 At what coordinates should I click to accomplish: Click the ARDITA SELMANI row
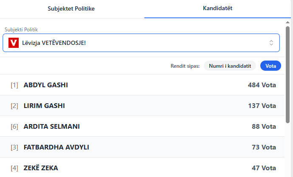pos(52,126)
